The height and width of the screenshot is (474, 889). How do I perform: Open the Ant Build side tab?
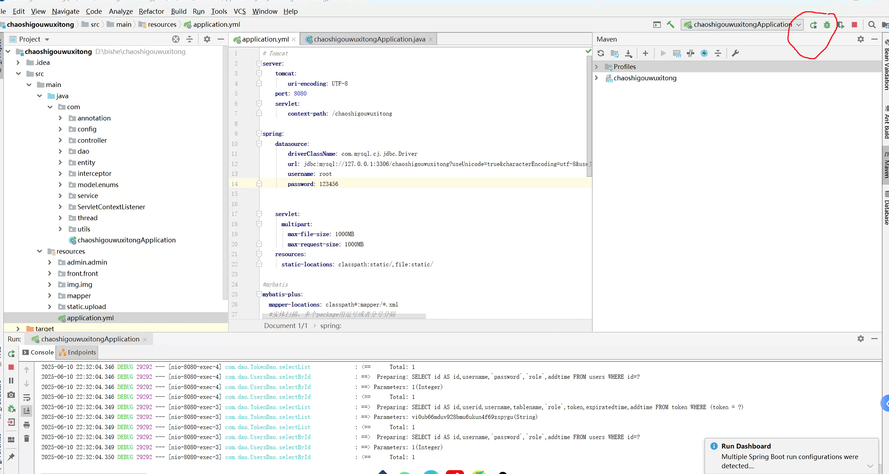886,122
